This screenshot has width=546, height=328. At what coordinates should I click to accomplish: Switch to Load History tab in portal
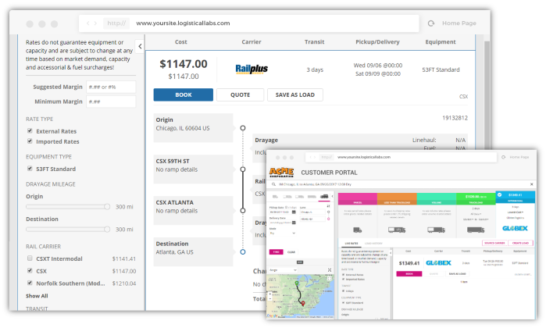coord(373,244)
